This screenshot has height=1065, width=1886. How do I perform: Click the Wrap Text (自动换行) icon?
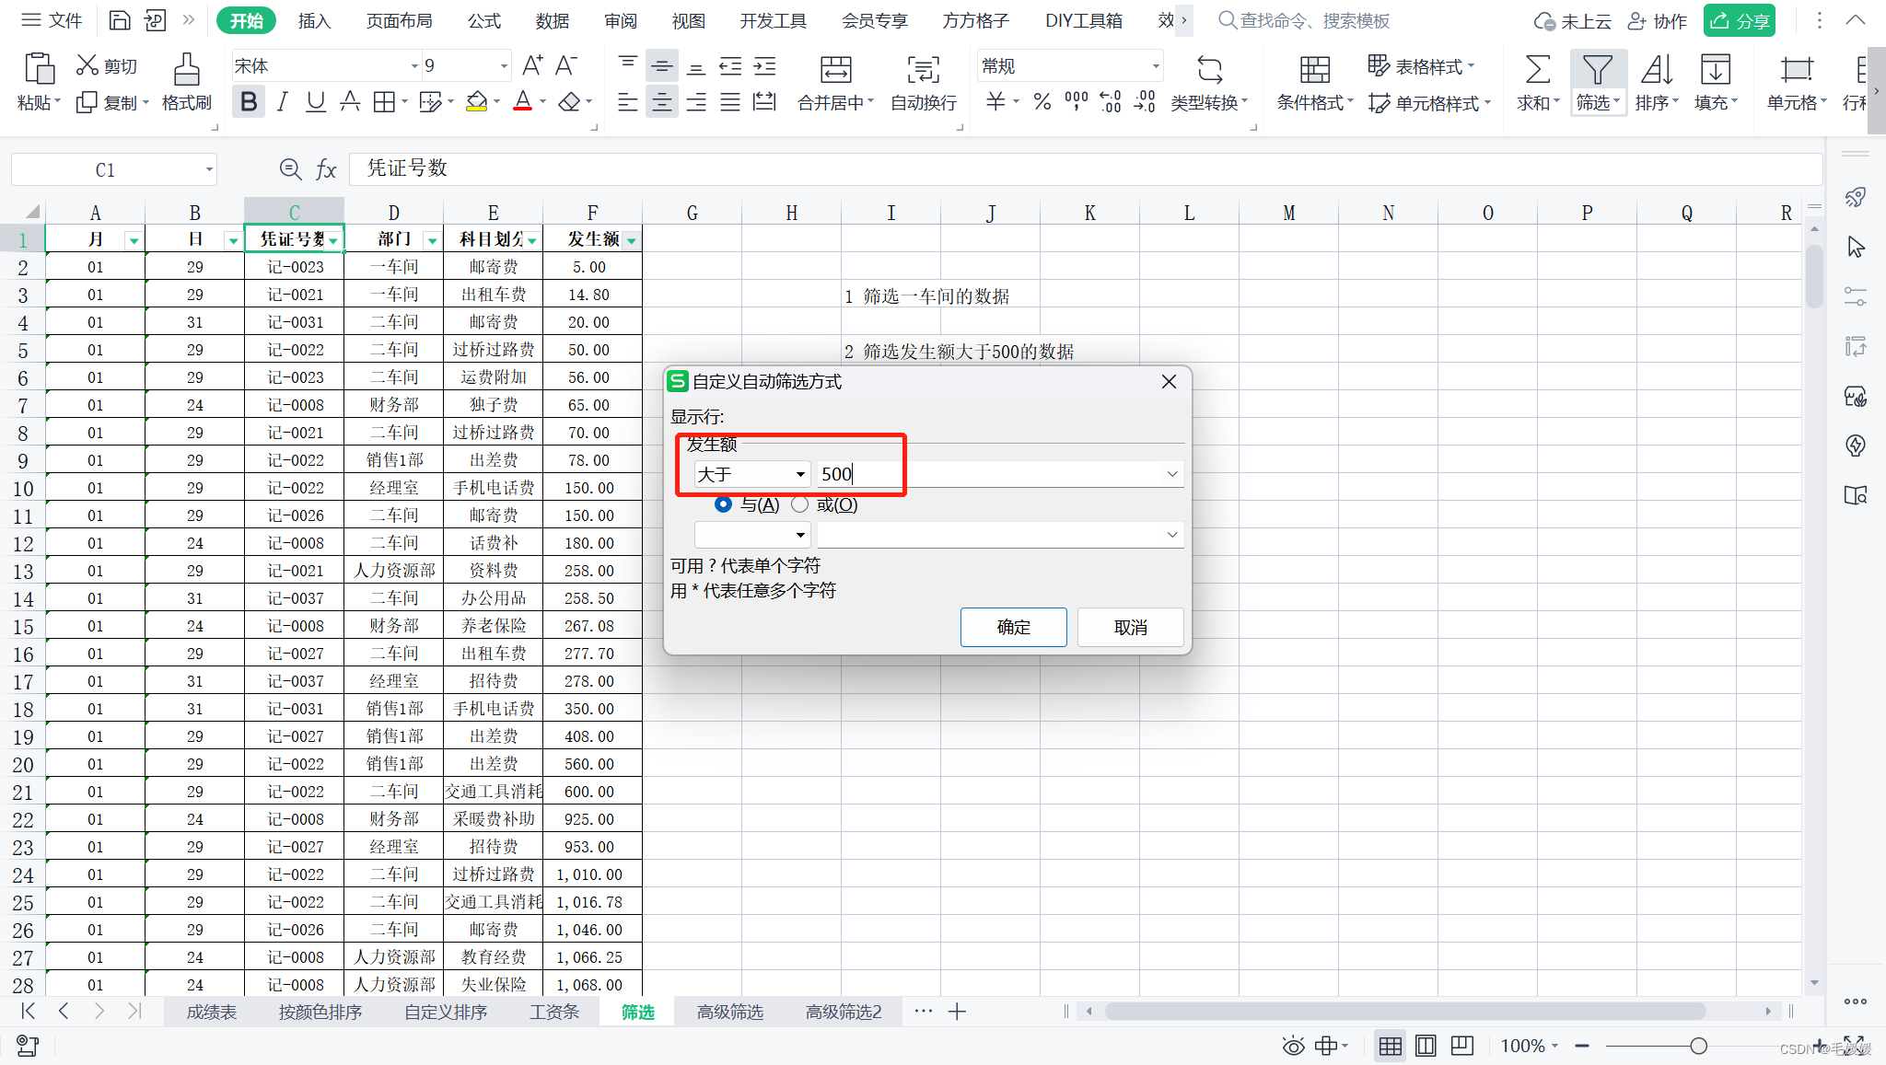[923, 70]
